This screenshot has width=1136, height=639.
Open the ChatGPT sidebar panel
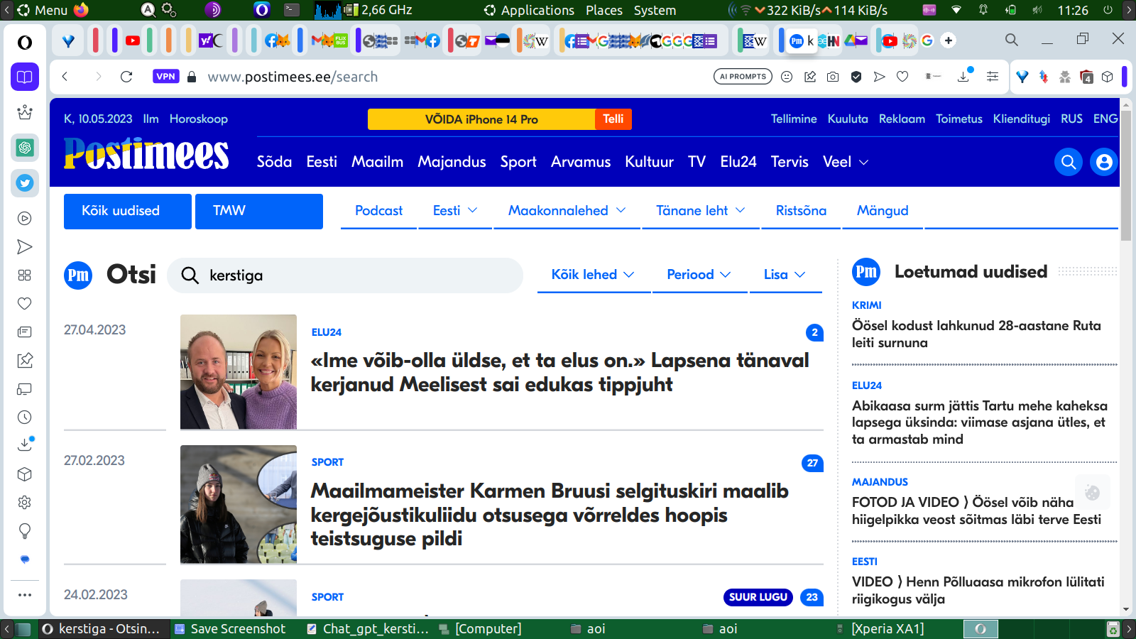pyautogui.click(x=25, y=148)
